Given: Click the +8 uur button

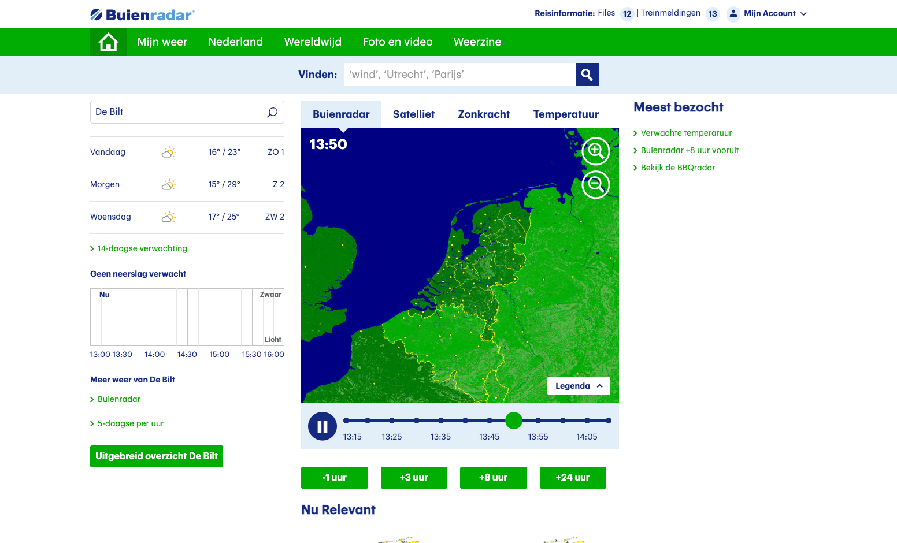Looking at the screenshot, I should pyautogui.click(x=494, y=478).
